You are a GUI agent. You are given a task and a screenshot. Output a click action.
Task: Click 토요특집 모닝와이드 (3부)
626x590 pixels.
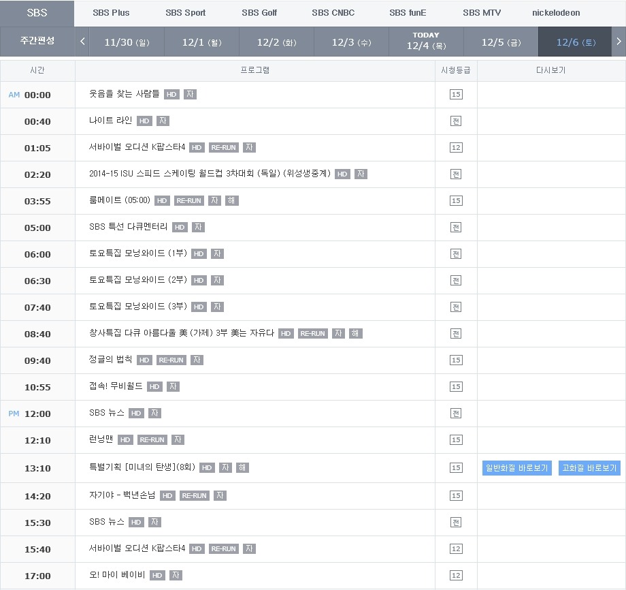coord(137,306)
